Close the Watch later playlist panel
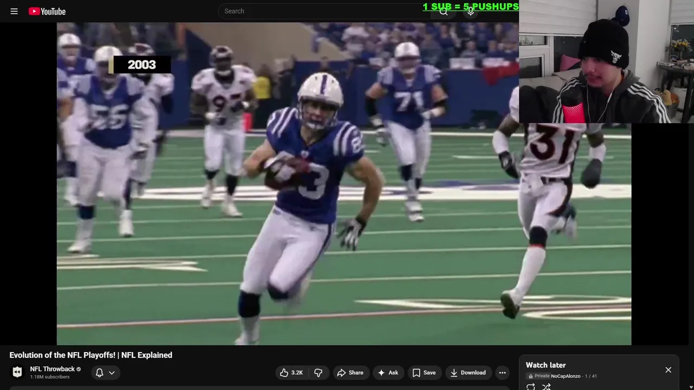 click(668, 370)
